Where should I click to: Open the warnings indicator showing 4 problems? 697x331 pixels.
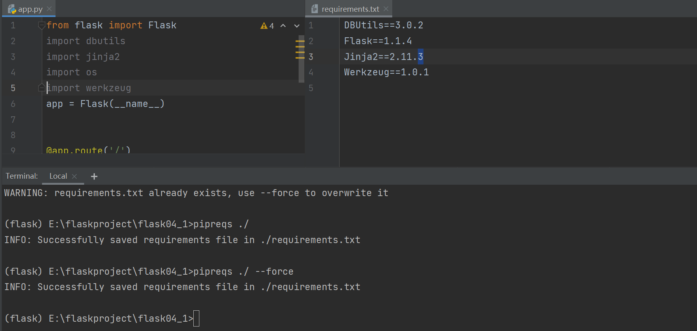point(267,26)
